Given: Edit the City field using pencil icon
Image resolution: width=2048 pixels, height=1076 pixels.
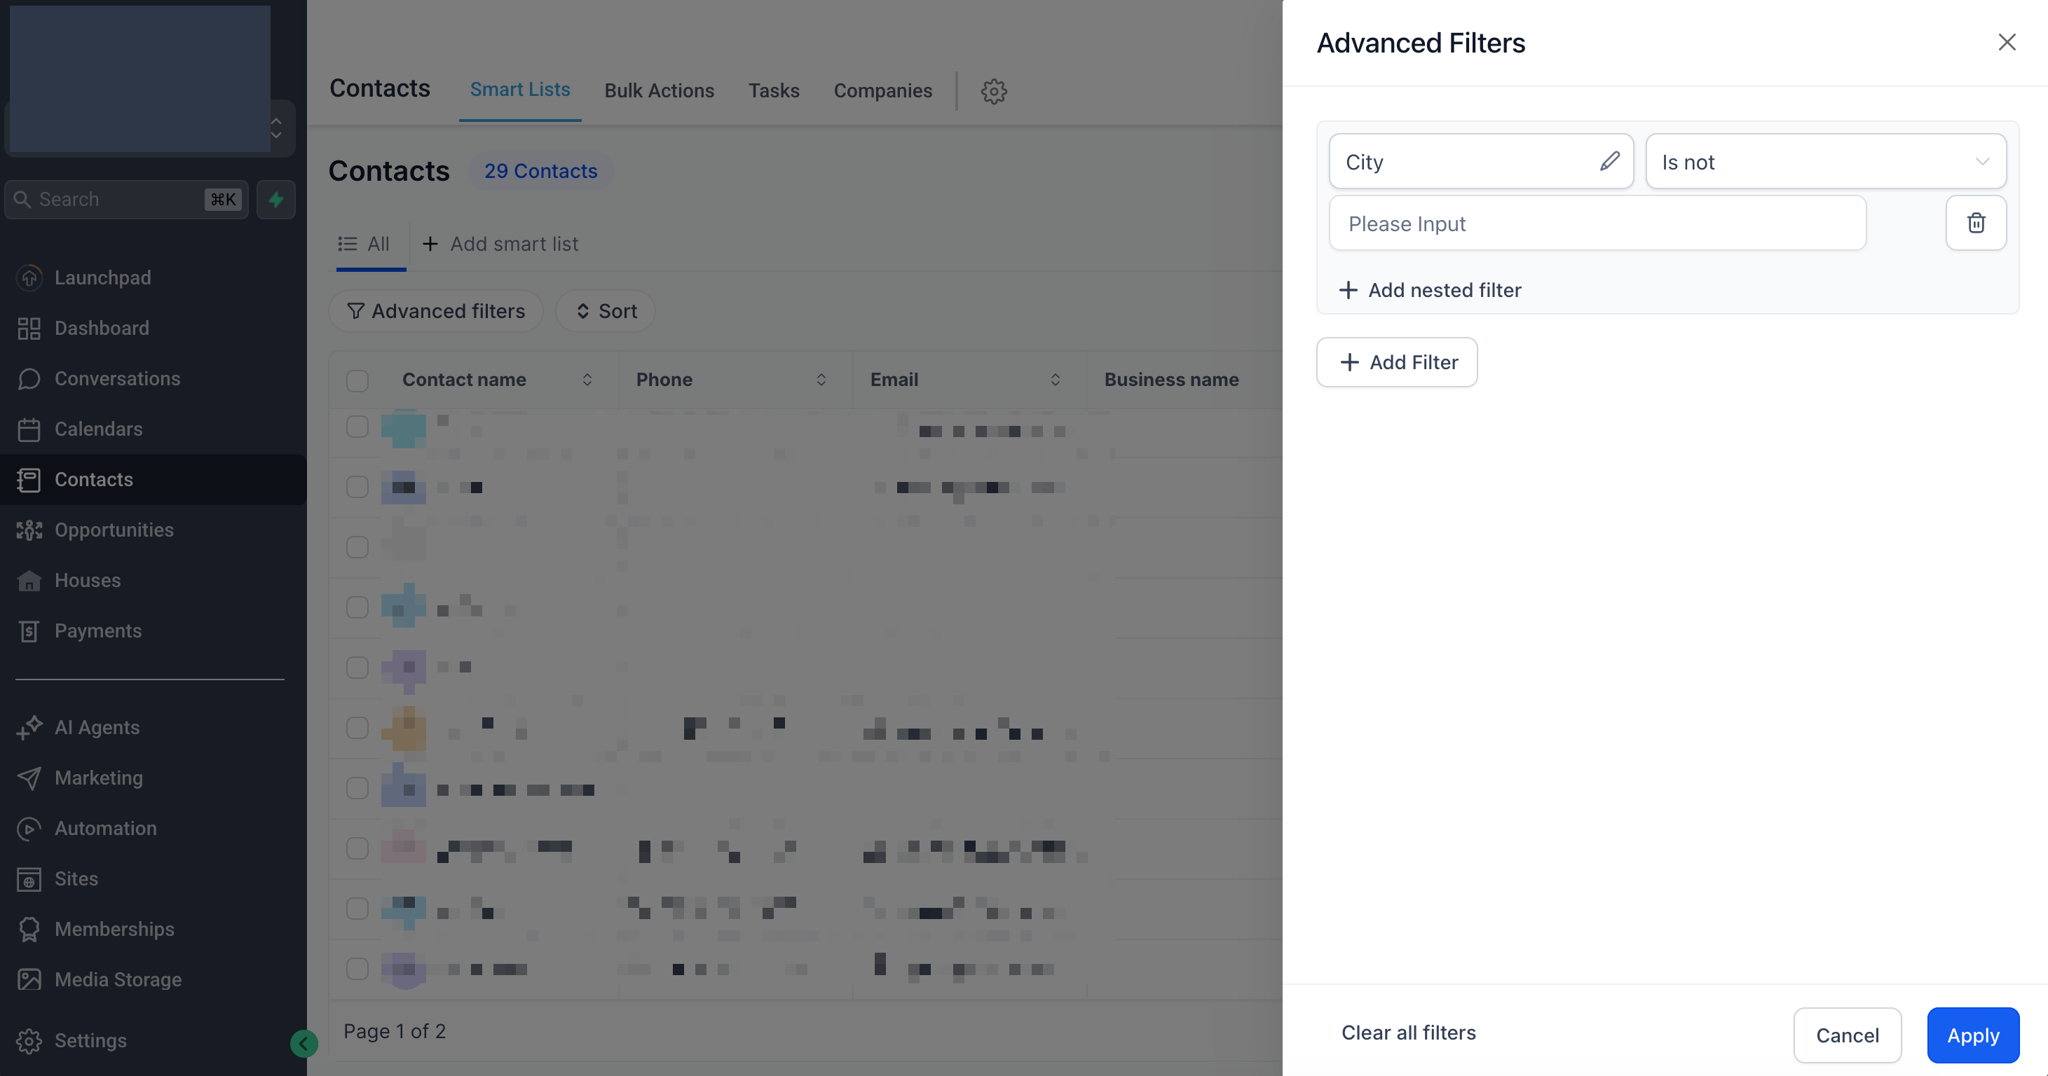Looking at the screenshot, I should [x=1609, y=161].
